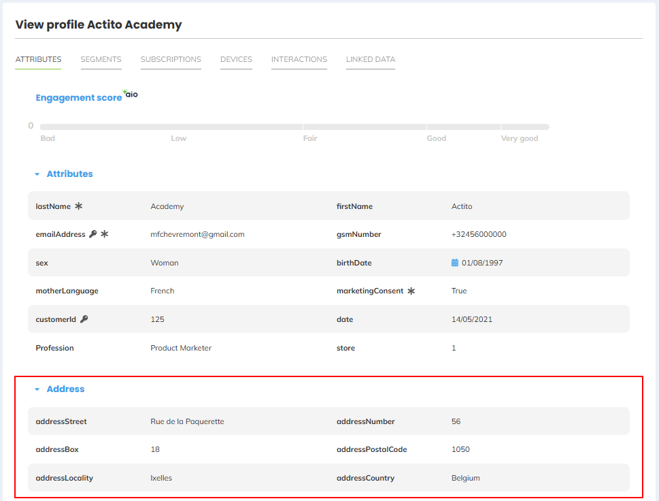Click the sex value 'Woman'
This screenshot has width=659, height=501.
165,263
